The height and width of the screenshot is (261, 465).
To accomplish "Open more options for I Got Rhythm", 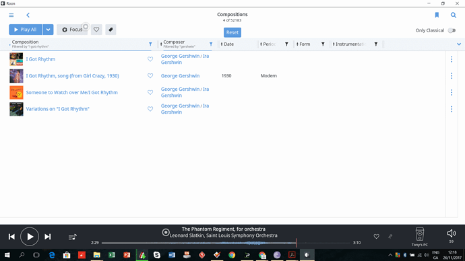I will click(x=452, y=59).
